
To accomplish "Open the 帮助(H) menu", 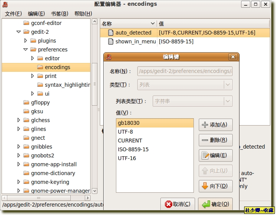I will click(x=83, y=13).
